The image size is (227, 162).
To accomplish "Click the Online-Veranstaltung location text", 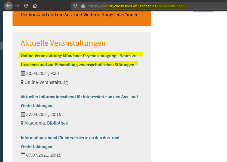I will (x=46, y=82).
